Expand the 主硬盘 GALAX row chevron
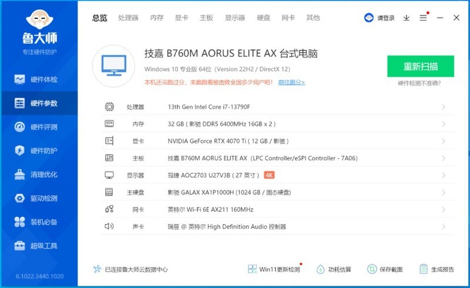470x288 pixels. click(x=444, y=192)
